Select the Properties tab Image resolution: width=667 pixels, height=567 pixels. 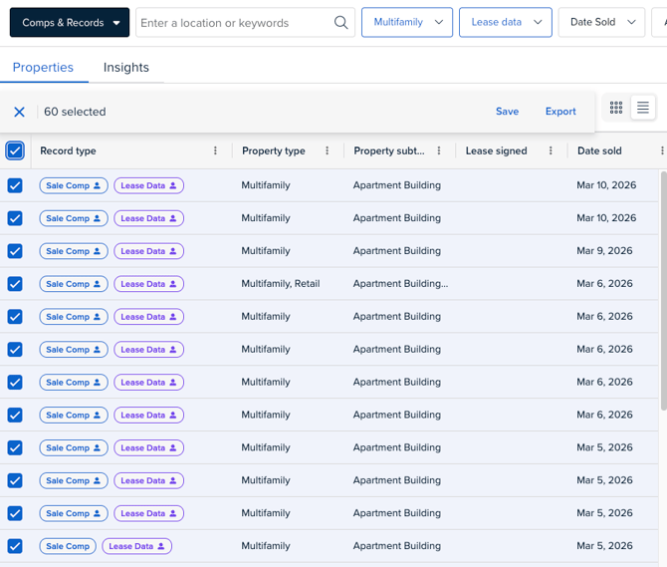[x=43, y=68]
